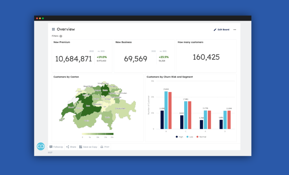289x175 pixels.
Task: Click the grid icon beside Overview title
Action: coord(53,29)
